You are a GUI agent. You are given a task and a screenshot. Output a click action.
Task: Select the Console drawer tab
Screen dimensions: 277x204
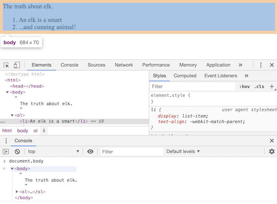24,141
